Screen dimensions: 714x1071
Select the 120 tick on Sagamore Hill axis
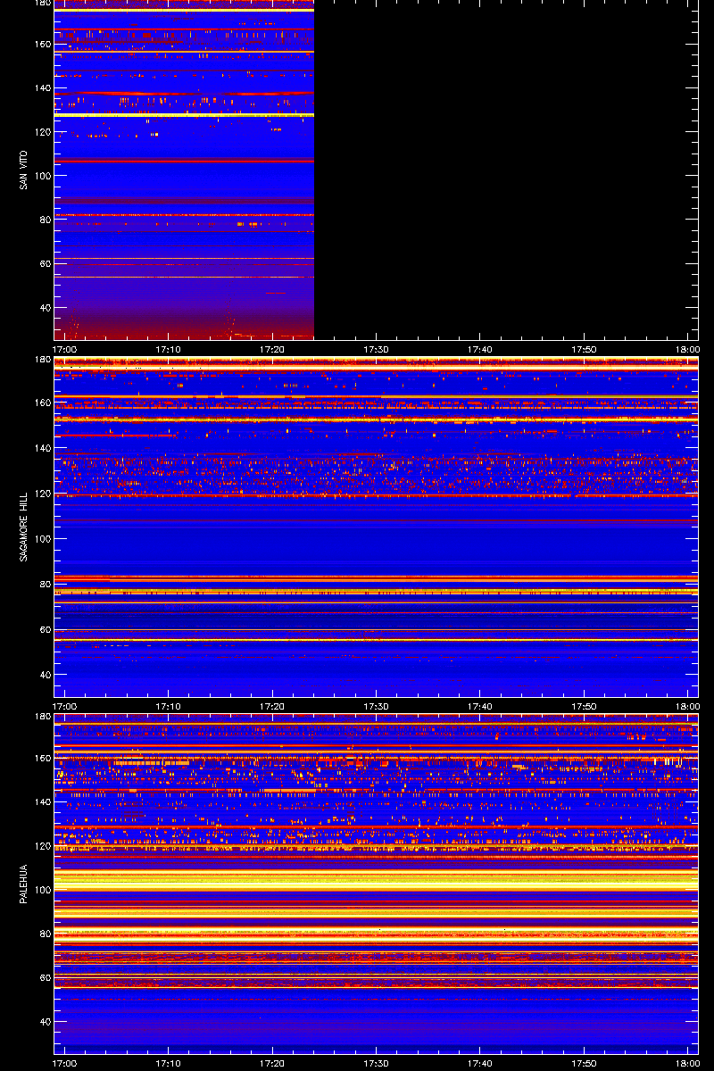[x=41, y=494]
